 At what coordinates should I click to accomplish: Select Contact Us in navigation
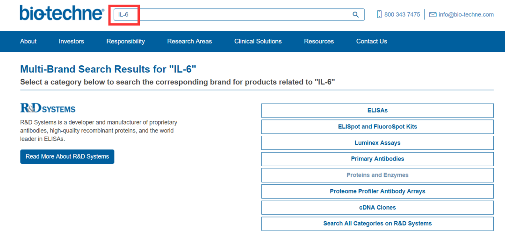point(372,42)
